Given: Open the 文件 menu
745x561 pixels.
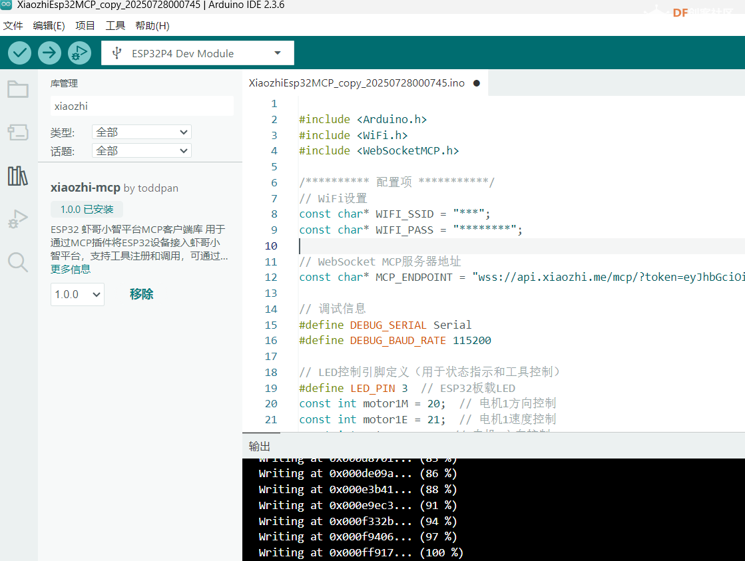Looking at the screenshot, I should (13, 26).
